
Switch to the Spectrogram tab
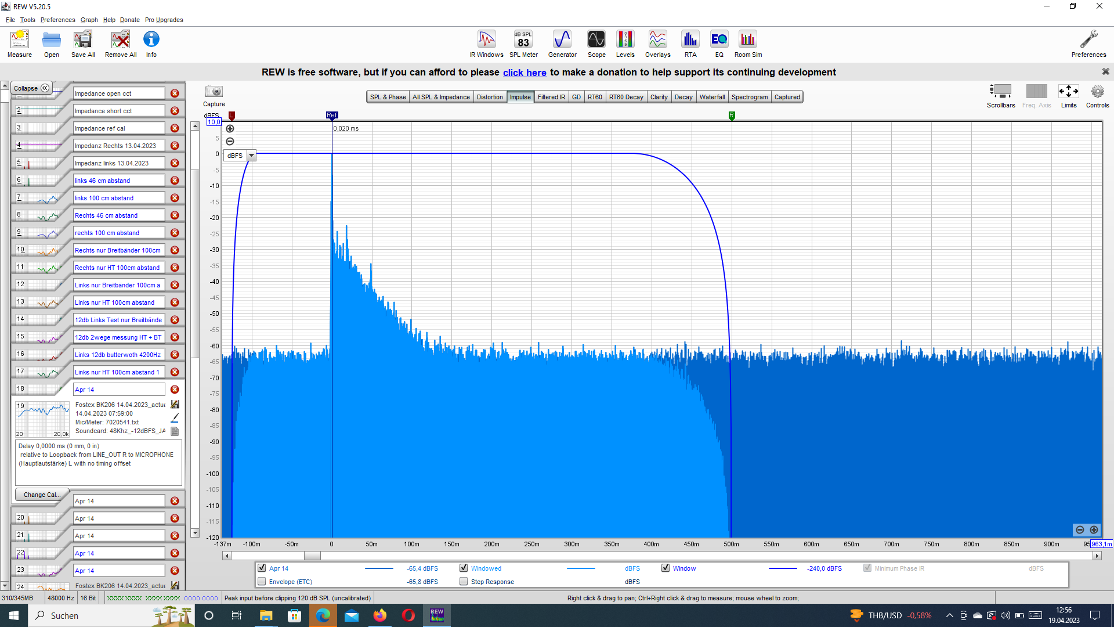click(x=750, y=97)
